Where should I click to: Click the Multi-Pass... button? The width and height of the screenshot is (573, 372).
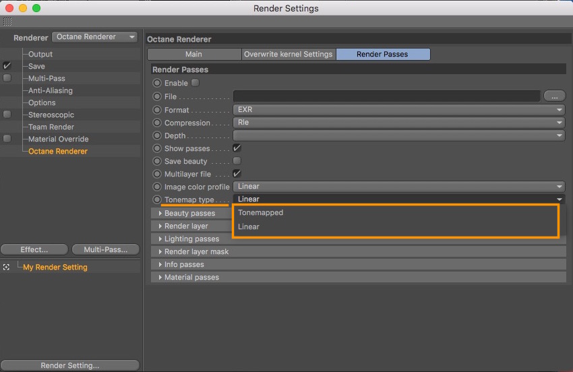tap(106, 249)
